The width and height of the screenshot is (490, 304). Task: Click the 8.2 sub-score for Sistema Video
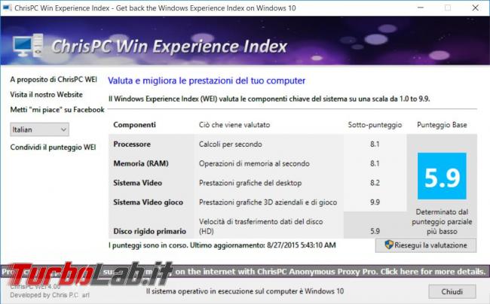pyautogui.click(x=375, y=183)
